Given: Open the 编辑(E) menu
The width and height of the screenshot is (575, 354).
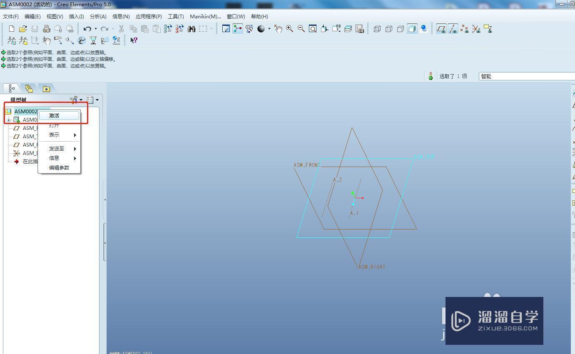Looking at the screenshot, I should pyautogui.click(x=32, y=17).
